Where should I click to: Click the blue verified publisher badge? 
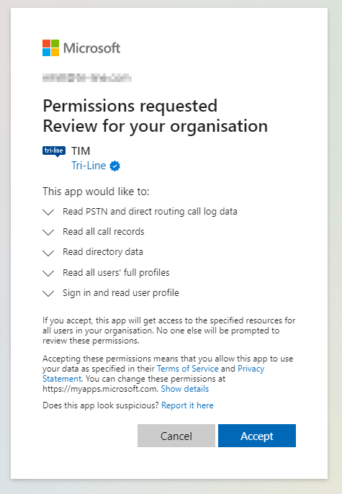click(x=114, y=166)
